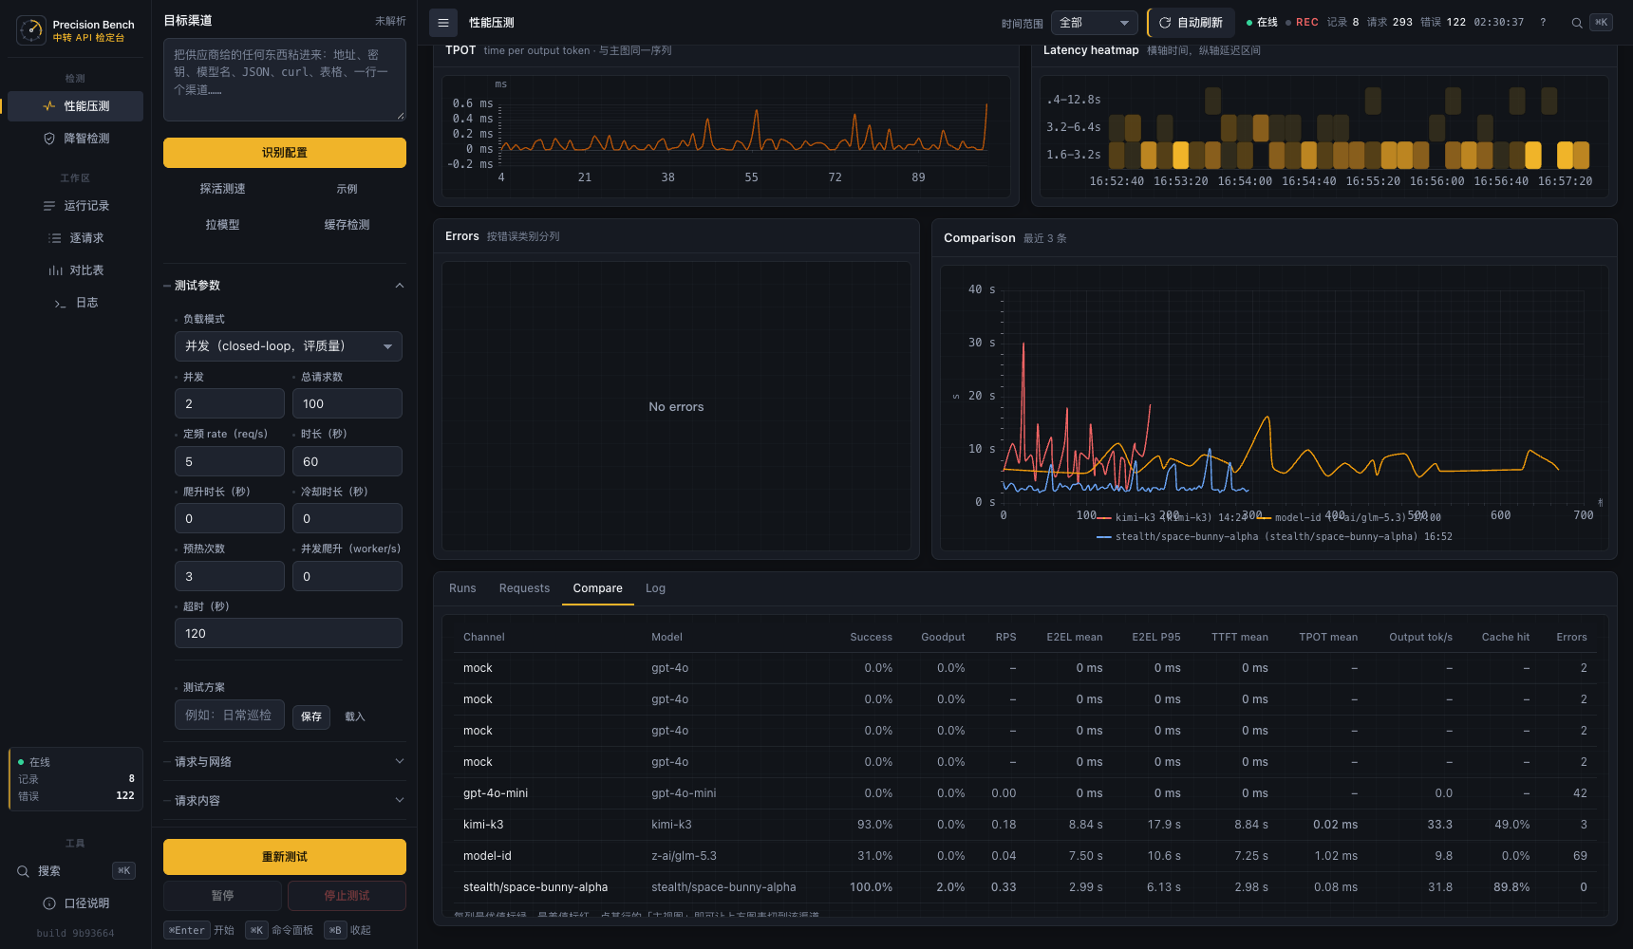Click the hamburger menu icon in top bar
1633x949 pixels.
(443, 23)
